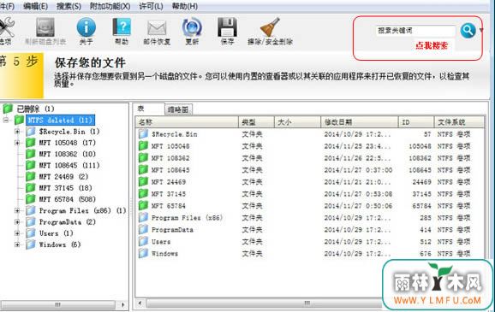Open the dropdown arrow beside search button
This screenshot has width=495, height=312.
point(481,30)
